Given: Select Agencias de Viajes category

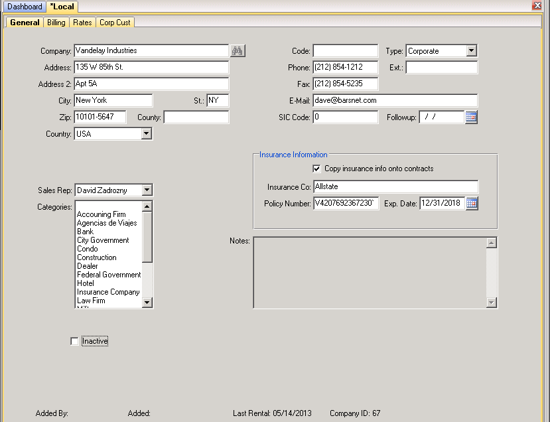Looking at the screenshot, I should [x=107, y=223].
